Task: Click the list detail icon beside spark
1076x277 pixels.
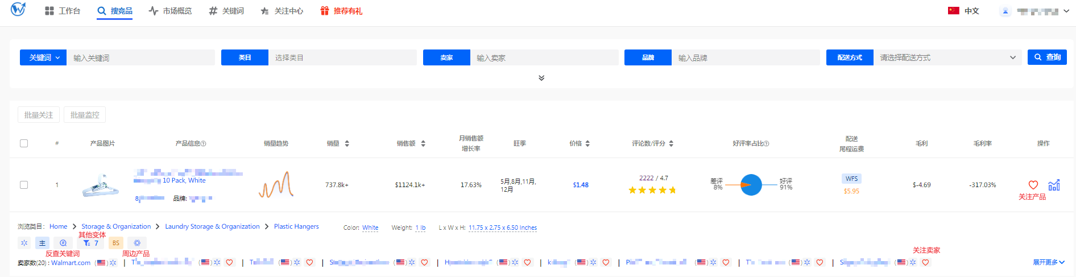Action: pos(42,243)
